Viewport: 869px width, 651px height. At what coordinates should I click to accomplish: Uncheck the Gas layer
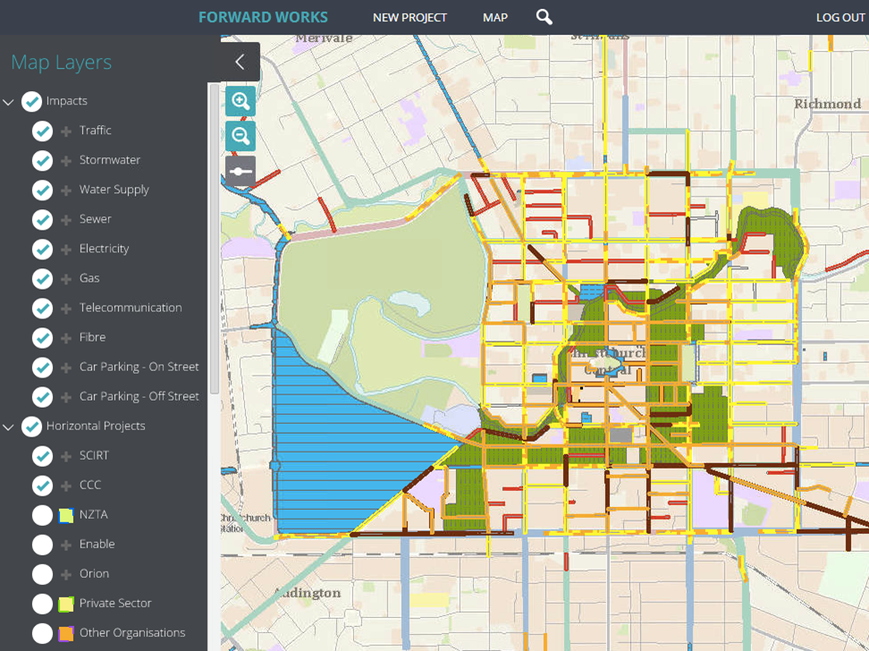42,279
